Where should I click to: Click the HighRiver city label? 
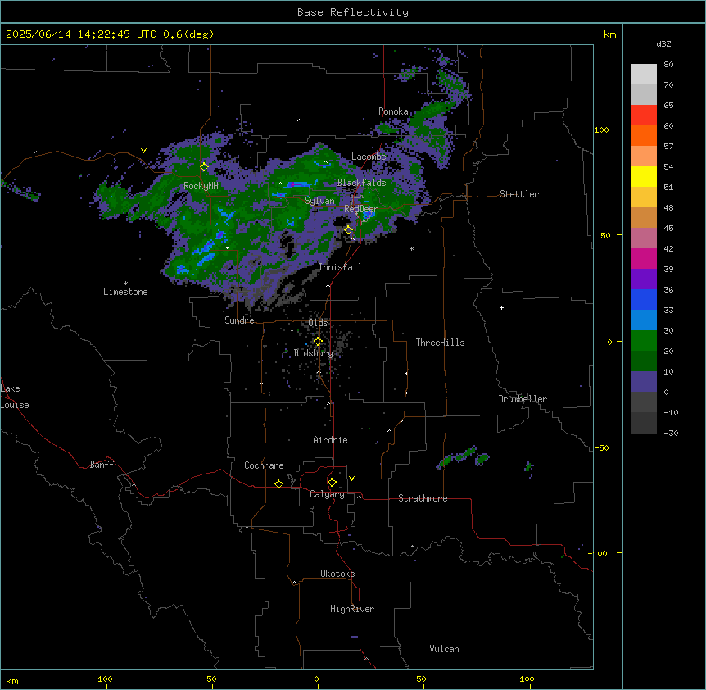click(352, 609)
